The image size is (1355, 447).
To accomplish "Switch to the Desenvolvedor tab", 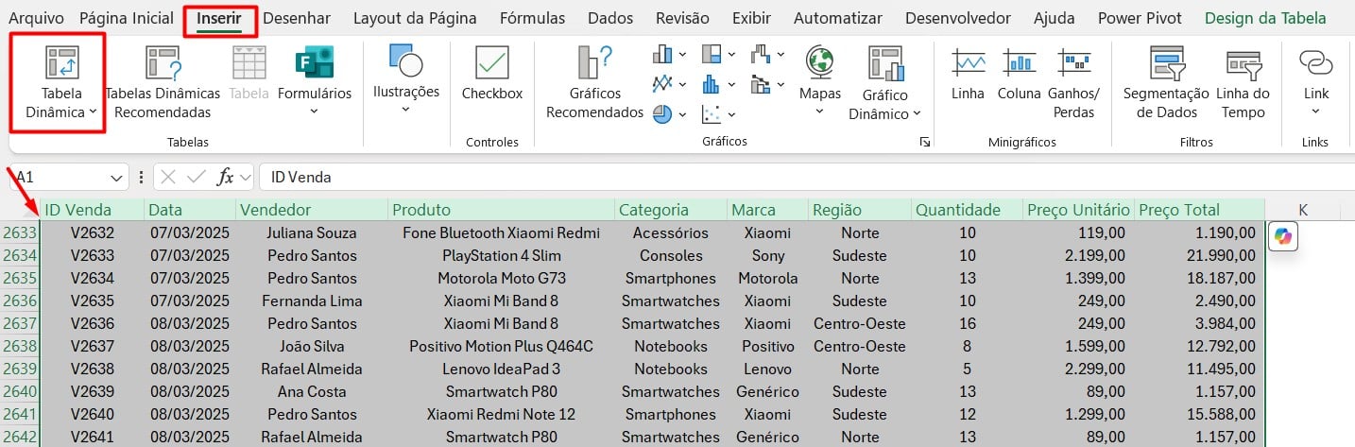I will (x=958, y=18).
